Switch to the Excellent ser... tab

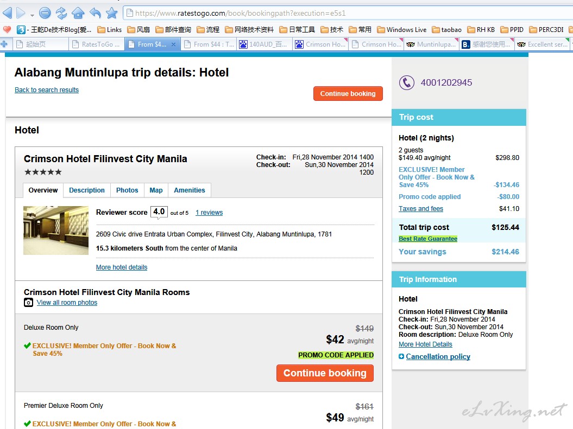[x=543, y=44]
